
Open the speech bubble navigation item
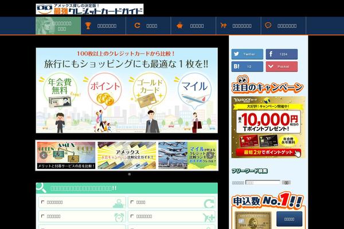click(x=283, y=26)
